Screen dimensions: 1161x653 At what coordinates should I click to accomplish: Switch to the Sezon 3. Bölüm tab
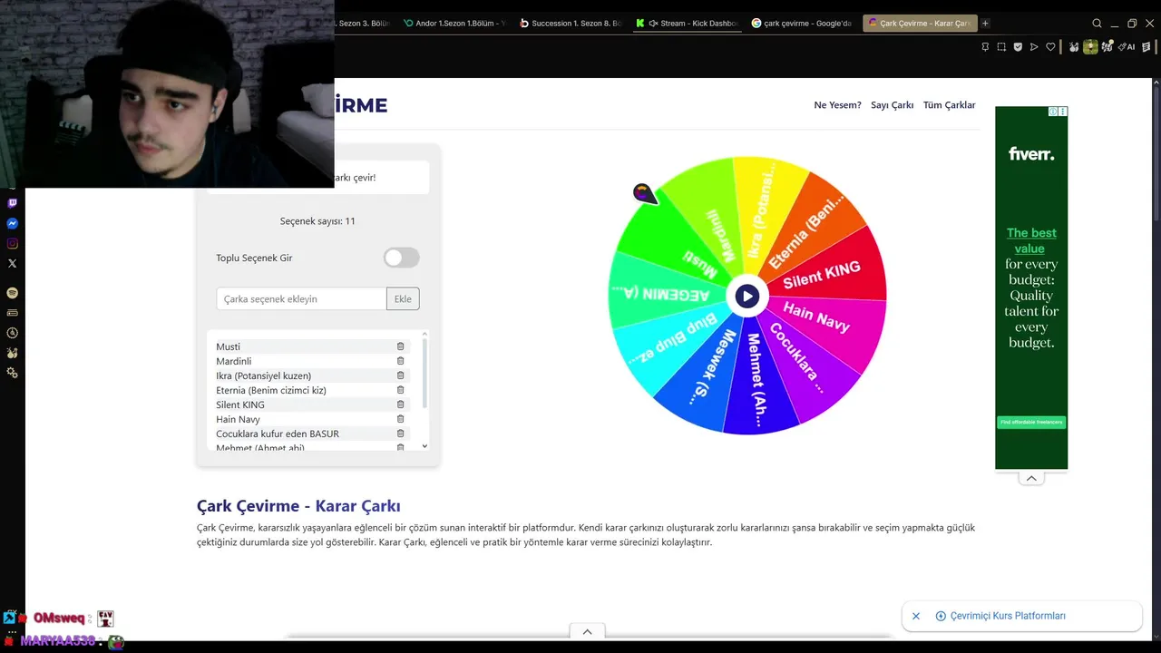[363, 23]
